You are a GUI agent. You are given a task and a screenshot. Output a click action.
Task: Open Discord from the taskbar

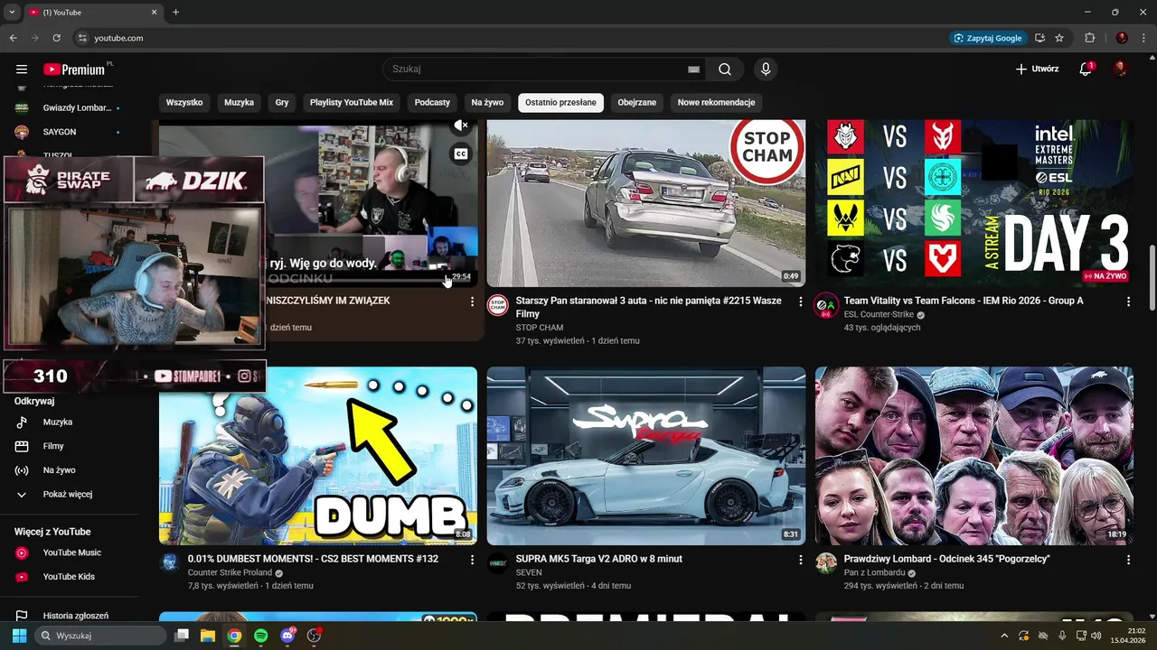287,636
